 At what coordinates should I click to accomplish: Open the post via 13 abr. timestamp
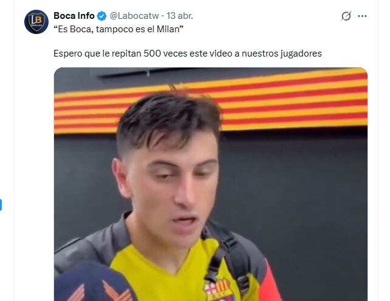point(180,16)
